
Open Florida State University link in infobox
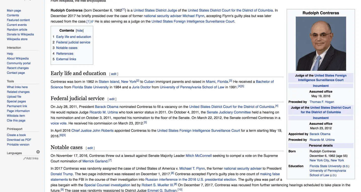(325, 166)
